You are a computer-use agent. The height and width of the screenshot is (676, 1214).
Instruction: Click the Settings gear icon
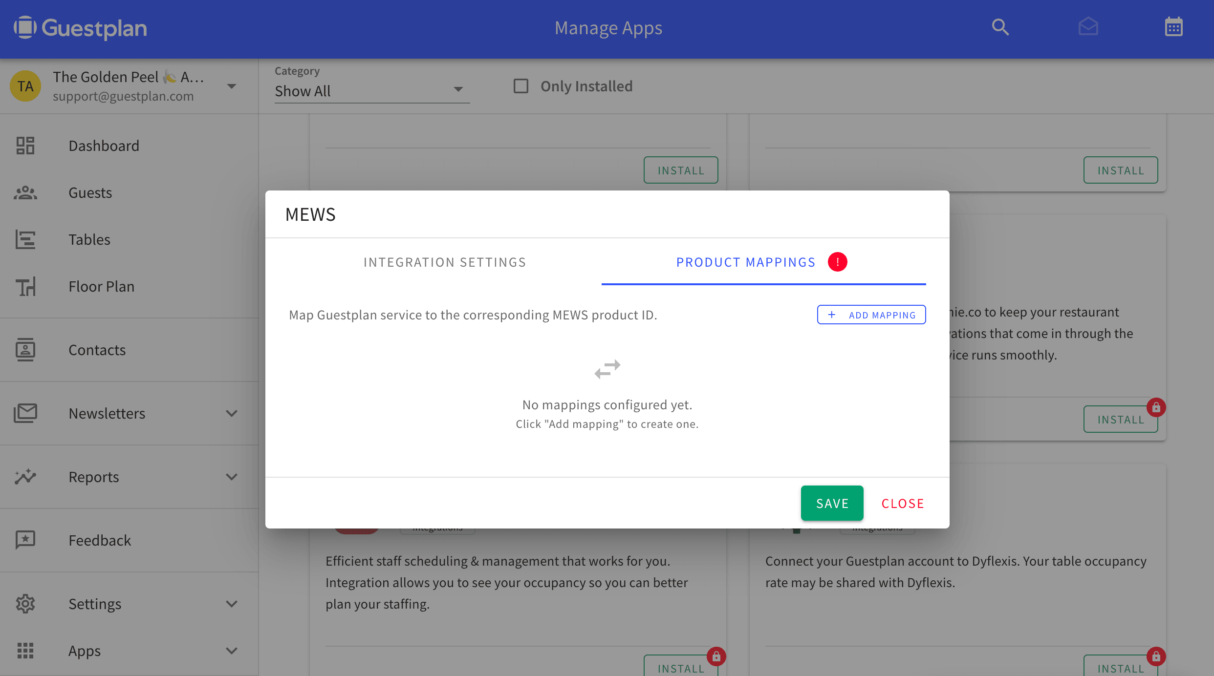25,604
